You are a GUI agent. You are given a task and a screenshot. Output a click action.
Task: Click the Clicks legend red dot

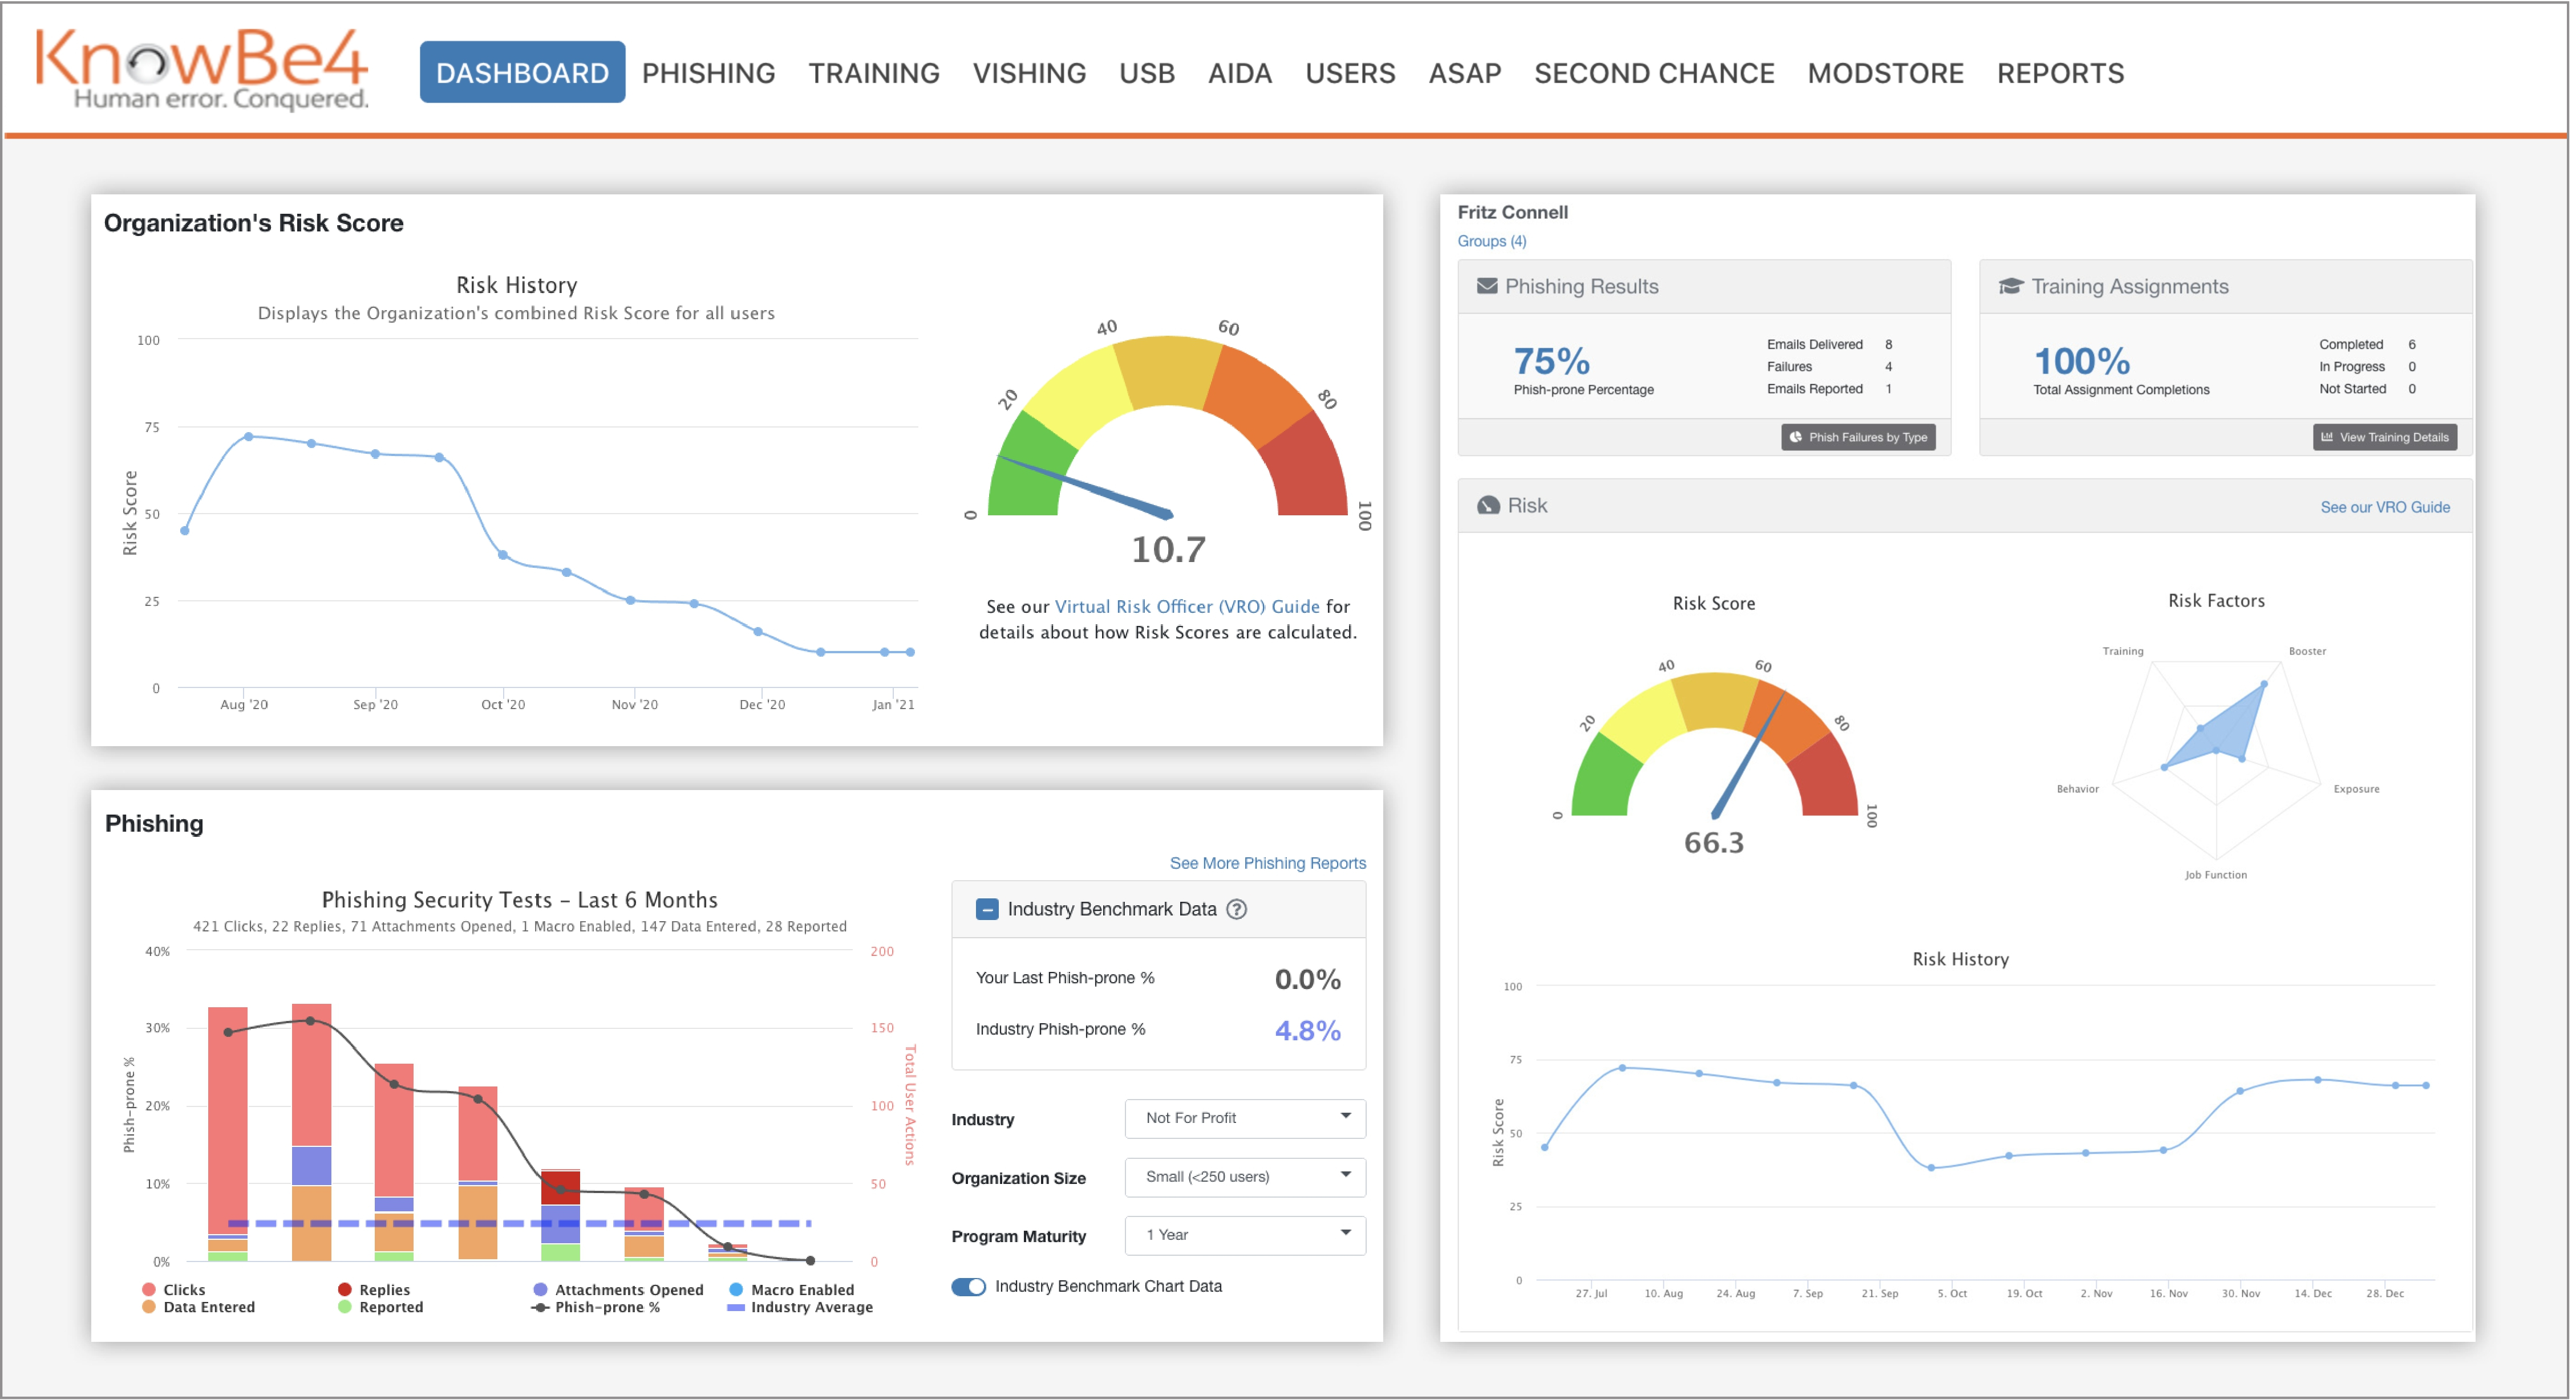click(149, 1290)
